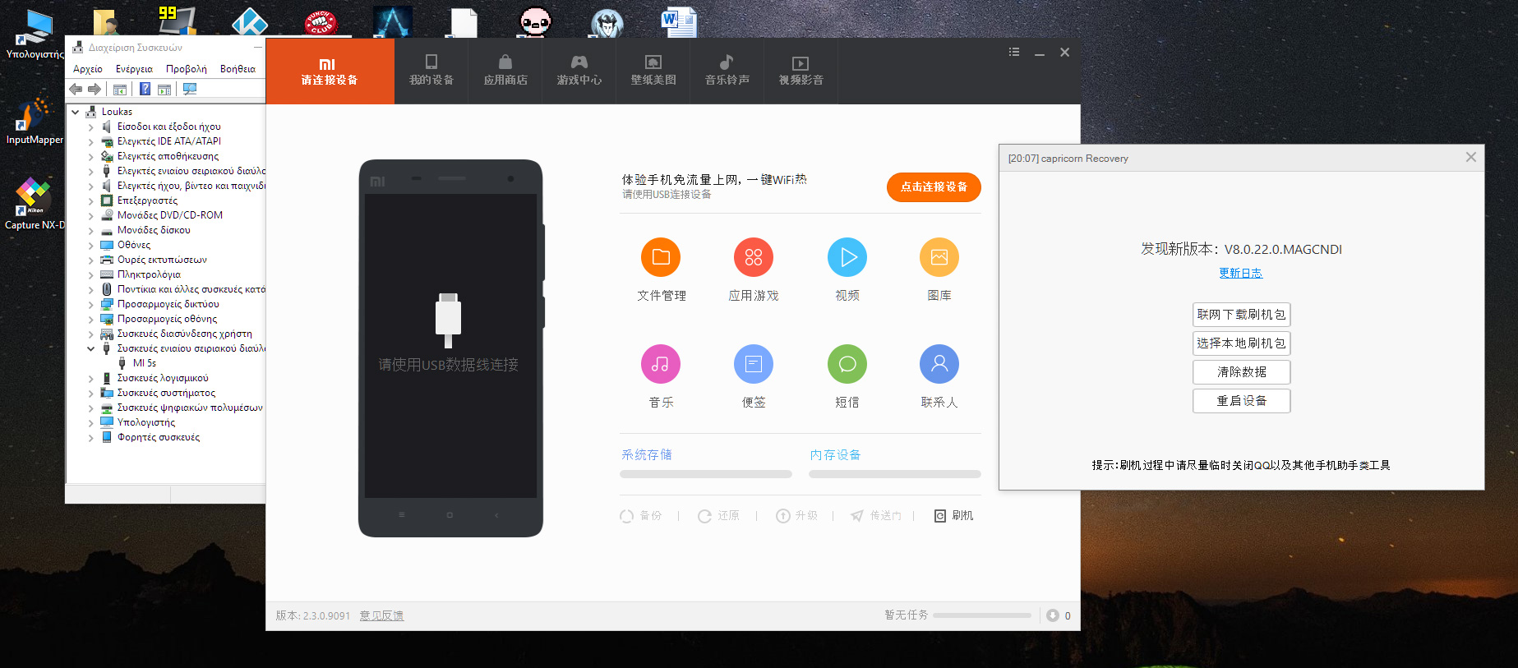Open the green 短信 messages icon

coord(847,364)
